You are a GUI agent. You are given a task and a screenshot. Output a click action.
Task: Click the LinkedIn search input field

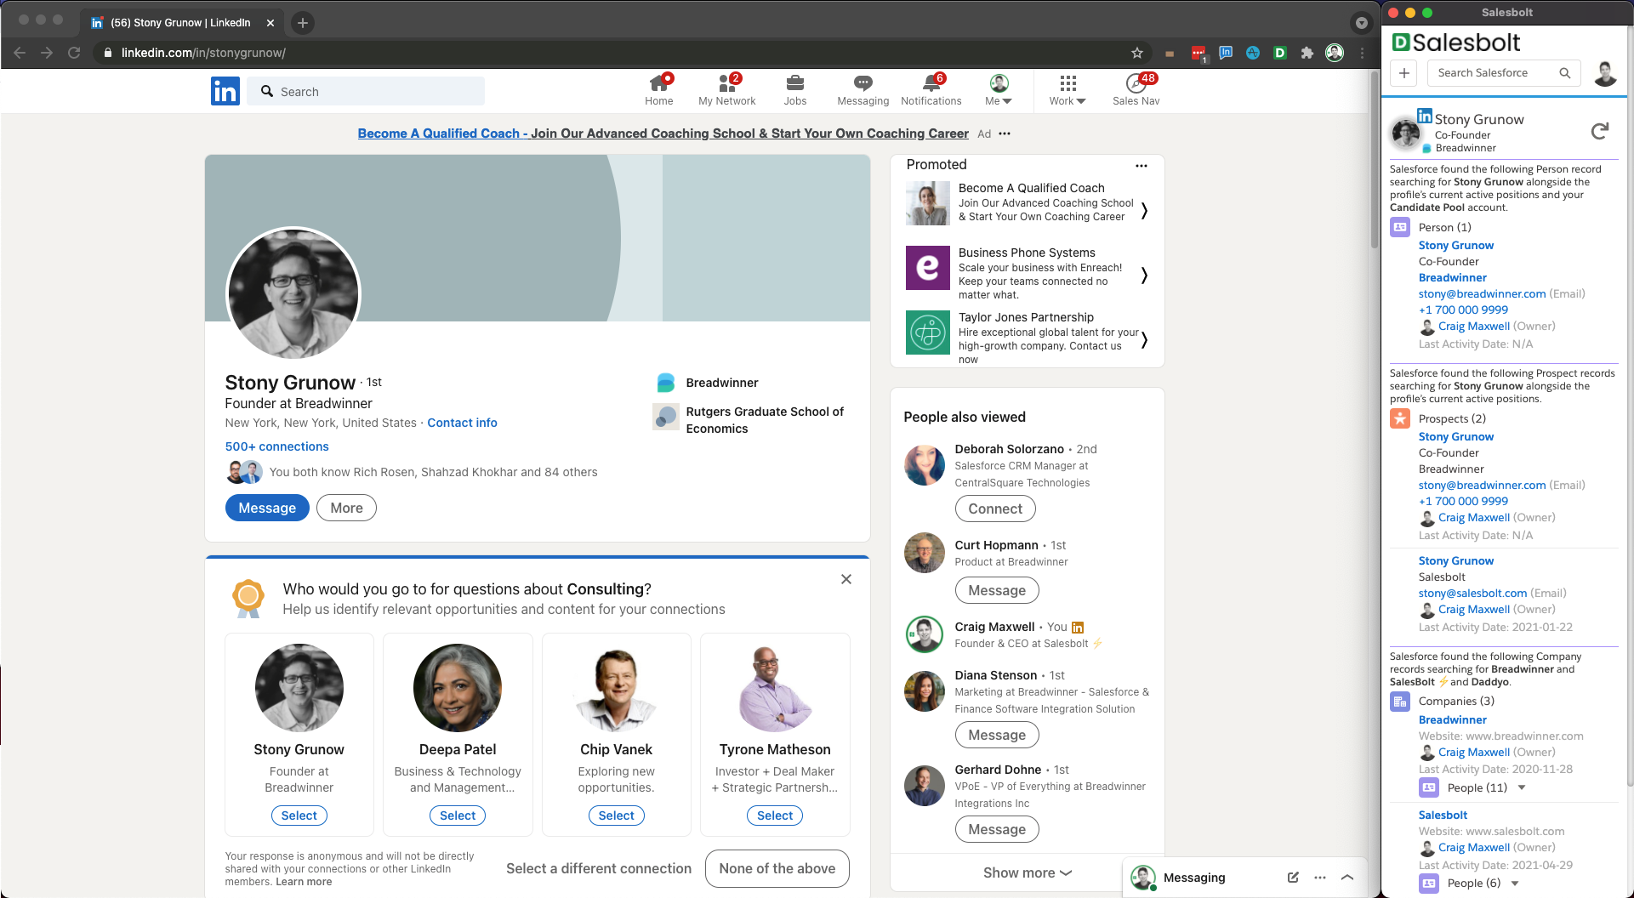point(366,91)
